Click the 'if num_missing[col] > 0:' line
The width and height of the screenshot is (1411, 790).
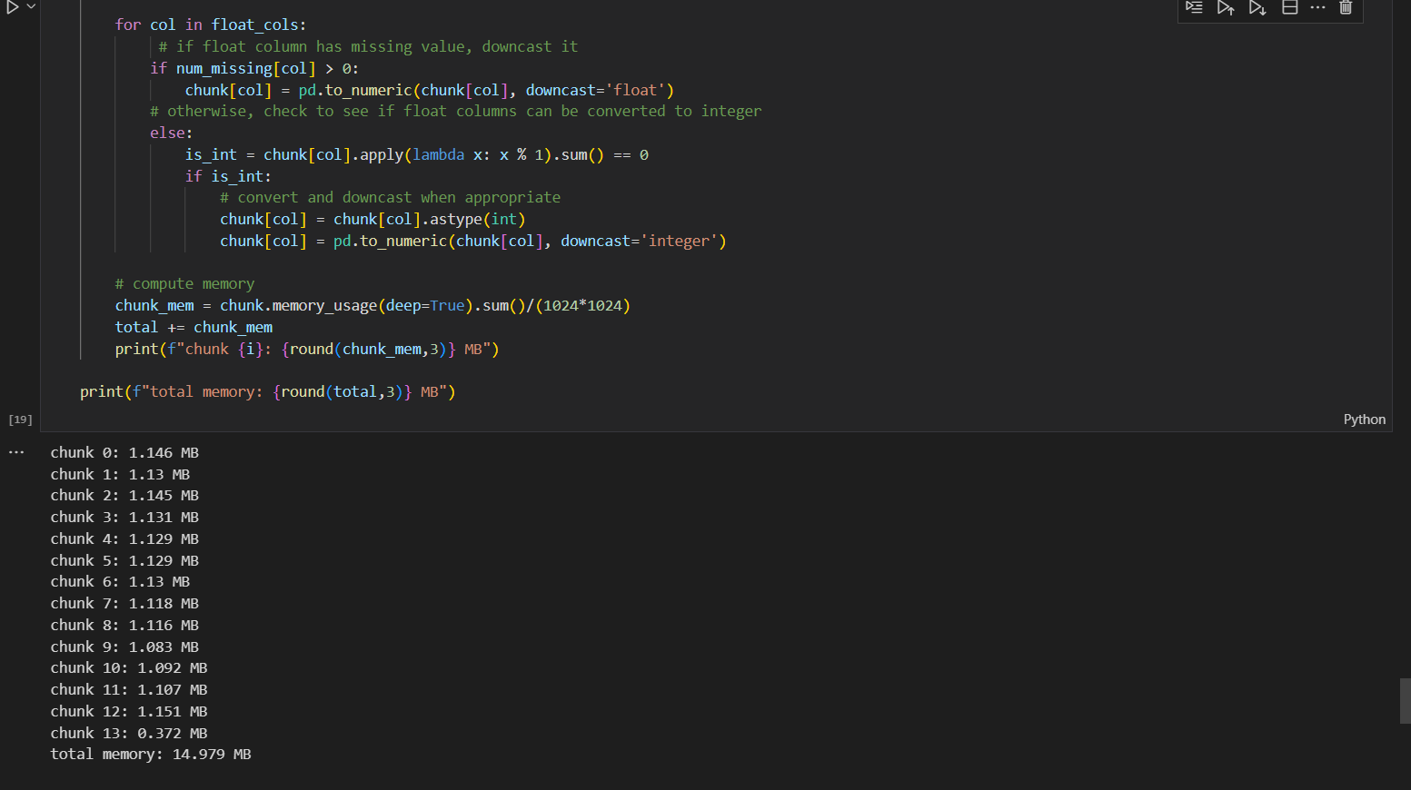click(x=254, y=68)
